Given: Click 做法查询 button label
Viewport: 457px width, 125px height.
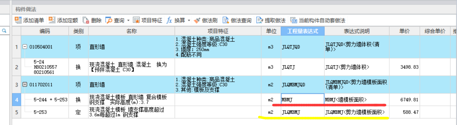Looking at the screenshot, I should point(241,21).
